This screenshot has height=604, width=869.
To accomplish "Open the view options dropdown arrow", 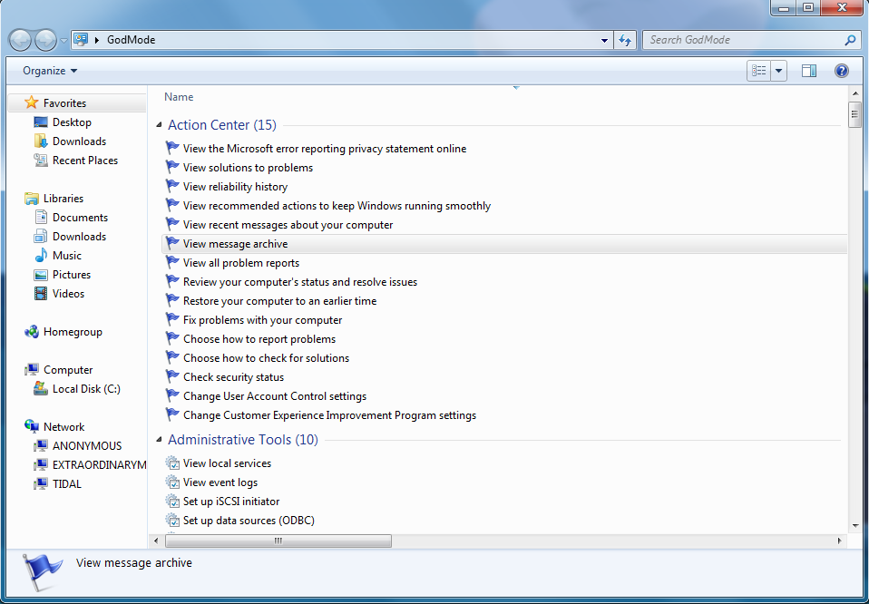I will [778, 71].
